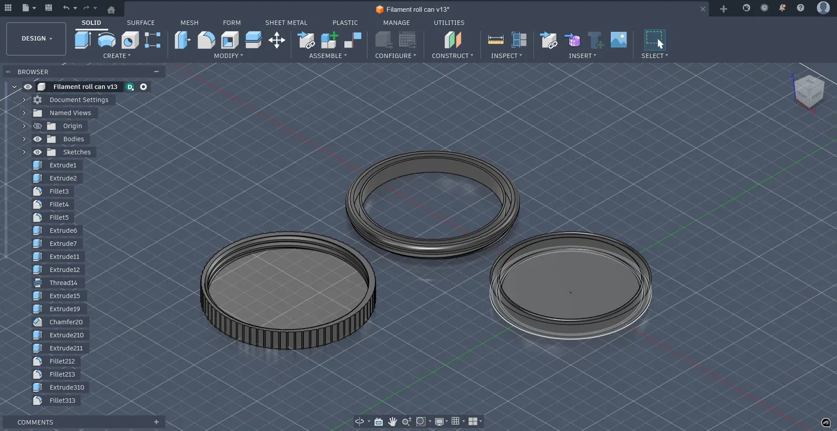This screenshot has height=431, width=837.
Task: Open the Insert Canvas image tool
Action: 618,40
